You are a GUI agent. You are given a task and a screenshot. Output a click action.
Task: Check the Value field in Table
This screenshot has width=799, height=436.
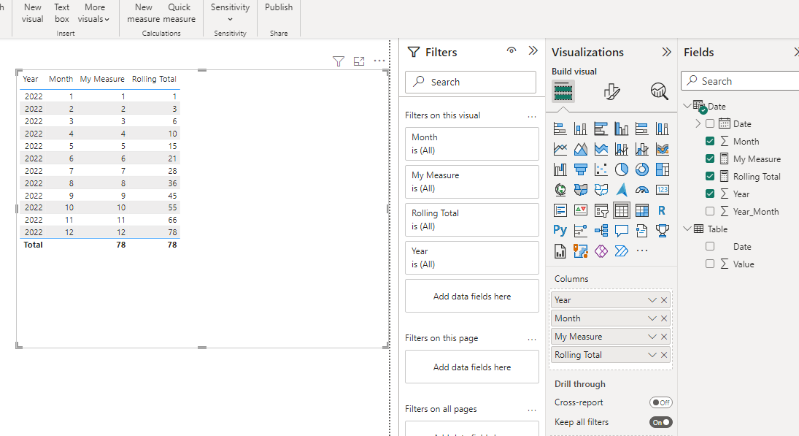[710, 264]
